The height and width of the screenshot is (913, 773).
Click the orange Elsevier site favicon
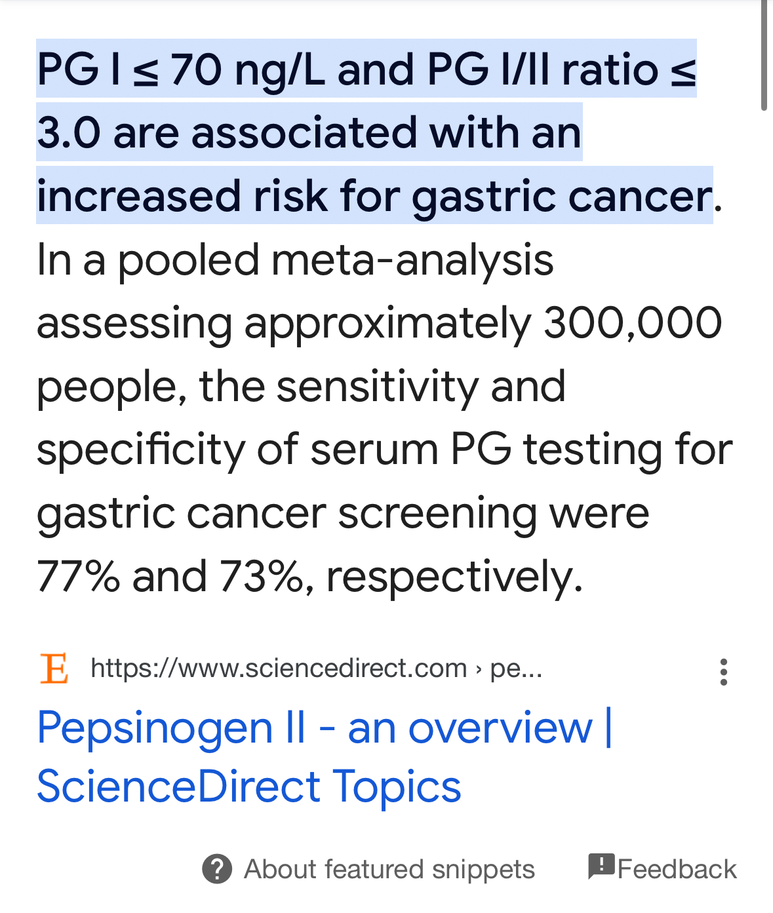[x=54, y=669]
